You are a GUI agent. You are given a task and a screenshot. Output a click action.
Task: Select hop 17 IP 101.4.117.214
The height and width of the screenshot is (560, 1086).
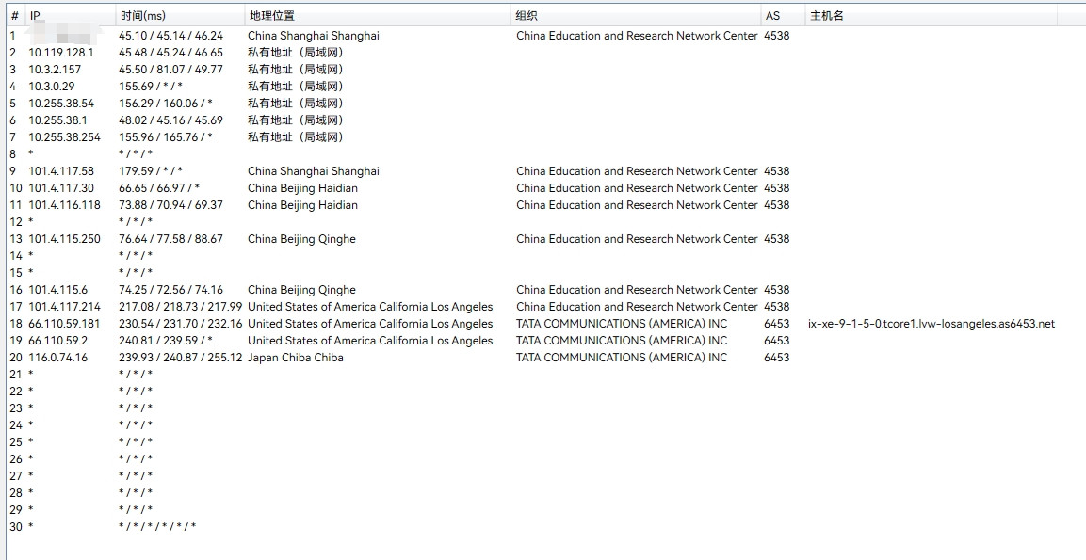tap(64, 307)
